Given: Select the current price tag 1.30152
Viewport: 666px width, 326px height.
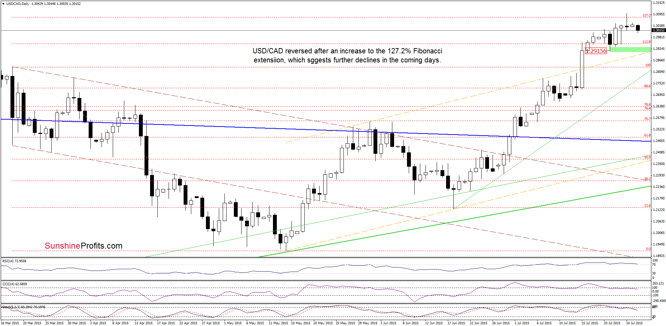Looking at the screenshot, I should point(659,30).
